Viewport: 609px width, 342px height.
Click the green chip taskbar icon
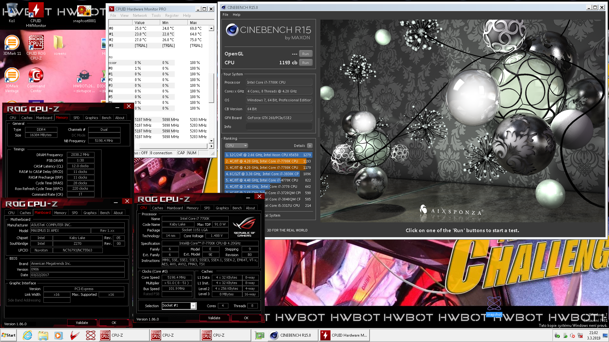(259, 335)
